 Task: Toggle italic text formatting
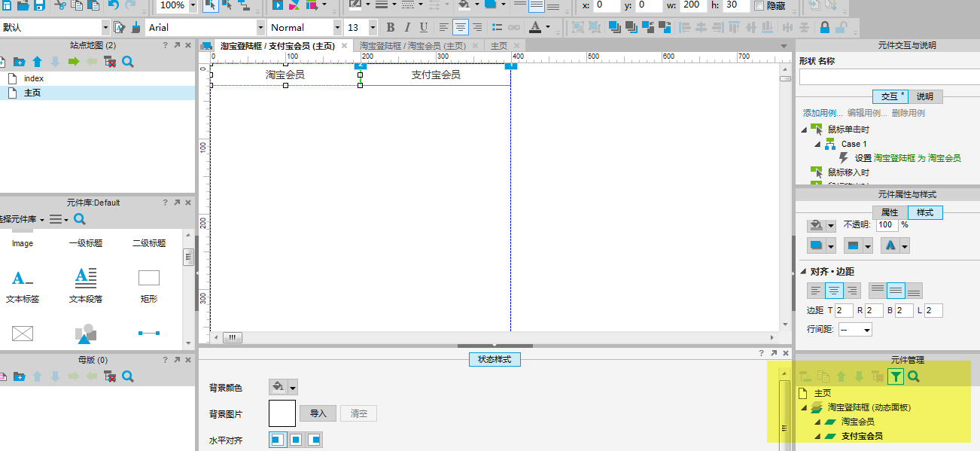pos(407,27)
